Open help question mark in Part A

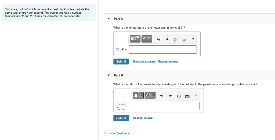[193, 40]
